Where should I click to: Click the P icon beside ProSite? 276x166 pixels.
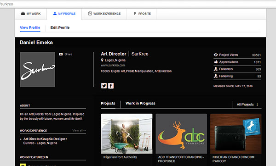click(135, 14)
